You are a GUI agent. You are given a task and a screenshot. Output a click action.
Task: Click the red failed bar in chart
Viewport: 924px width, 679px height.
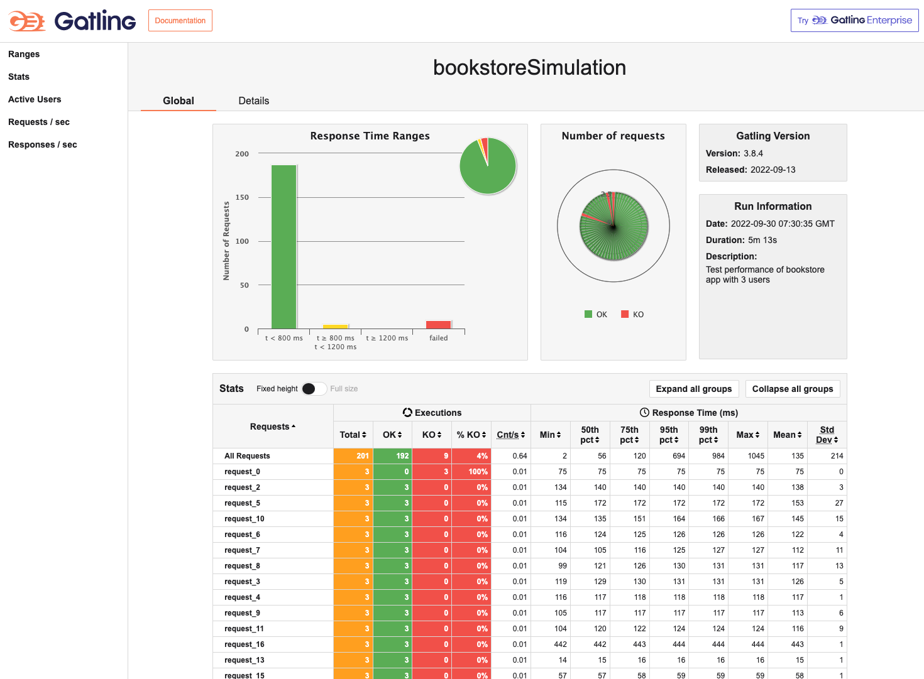point(439,325)
